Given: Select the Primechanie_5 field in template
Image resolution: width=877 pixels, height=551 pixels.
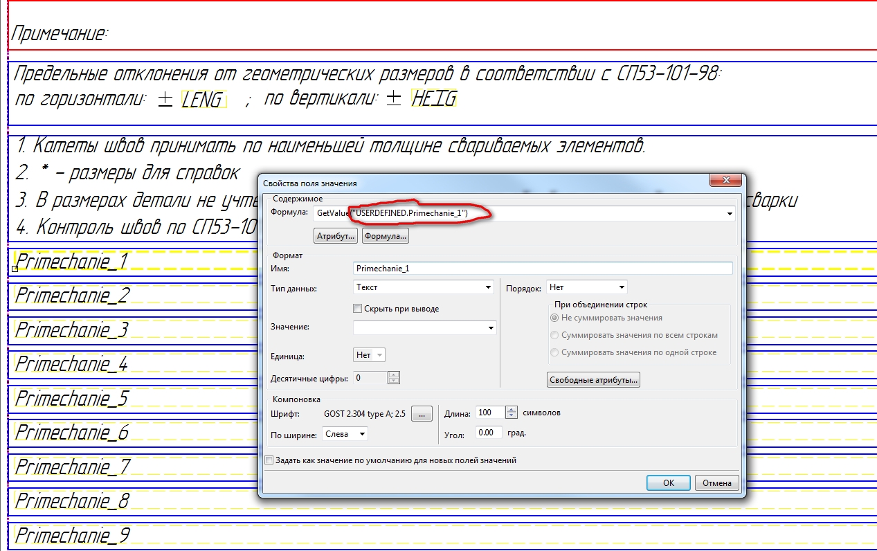Looking at the screenshot, I should click(x=72, y=398).
